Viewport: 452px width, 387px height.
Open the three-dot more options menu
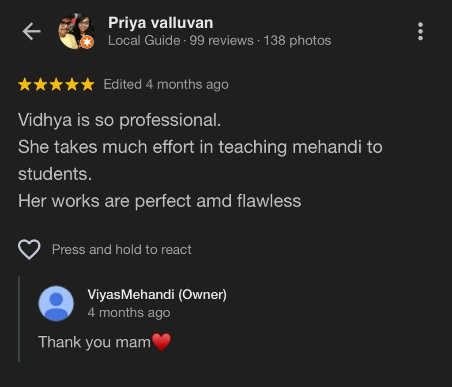click(x=420, y=31)
